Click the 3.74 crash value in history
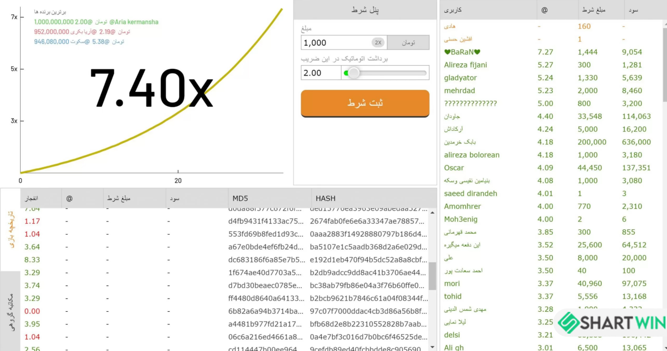Viewport: 667px width, 351px height. pyautogui.click(x=32, y=285)
